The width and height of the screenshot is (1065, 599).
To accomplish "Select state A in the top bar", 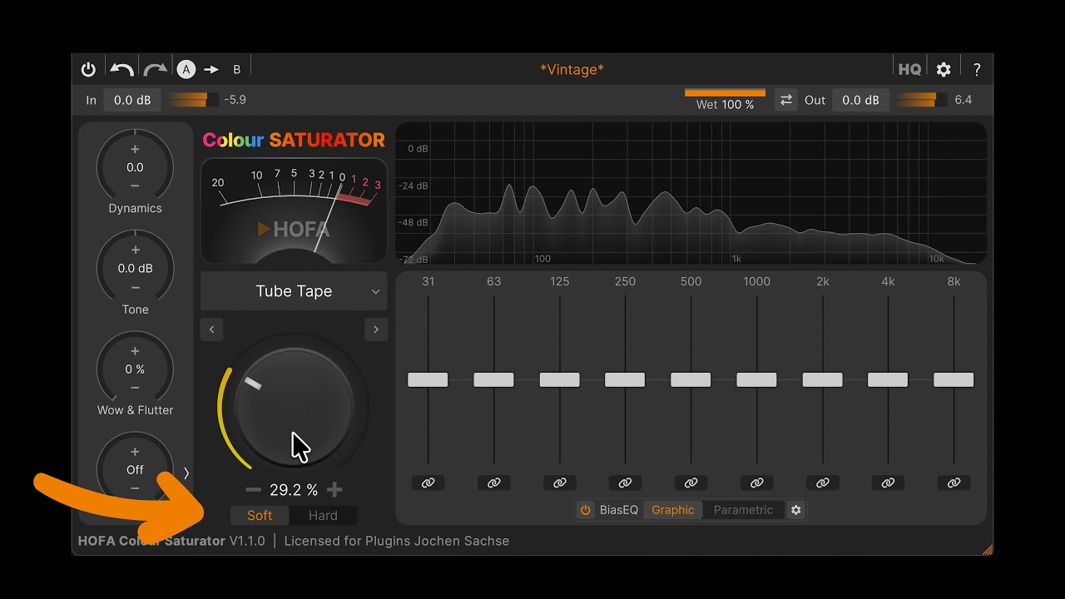I will coord(186,70).
